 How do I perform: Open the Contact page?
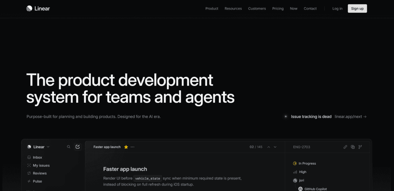tap(310, 8)
